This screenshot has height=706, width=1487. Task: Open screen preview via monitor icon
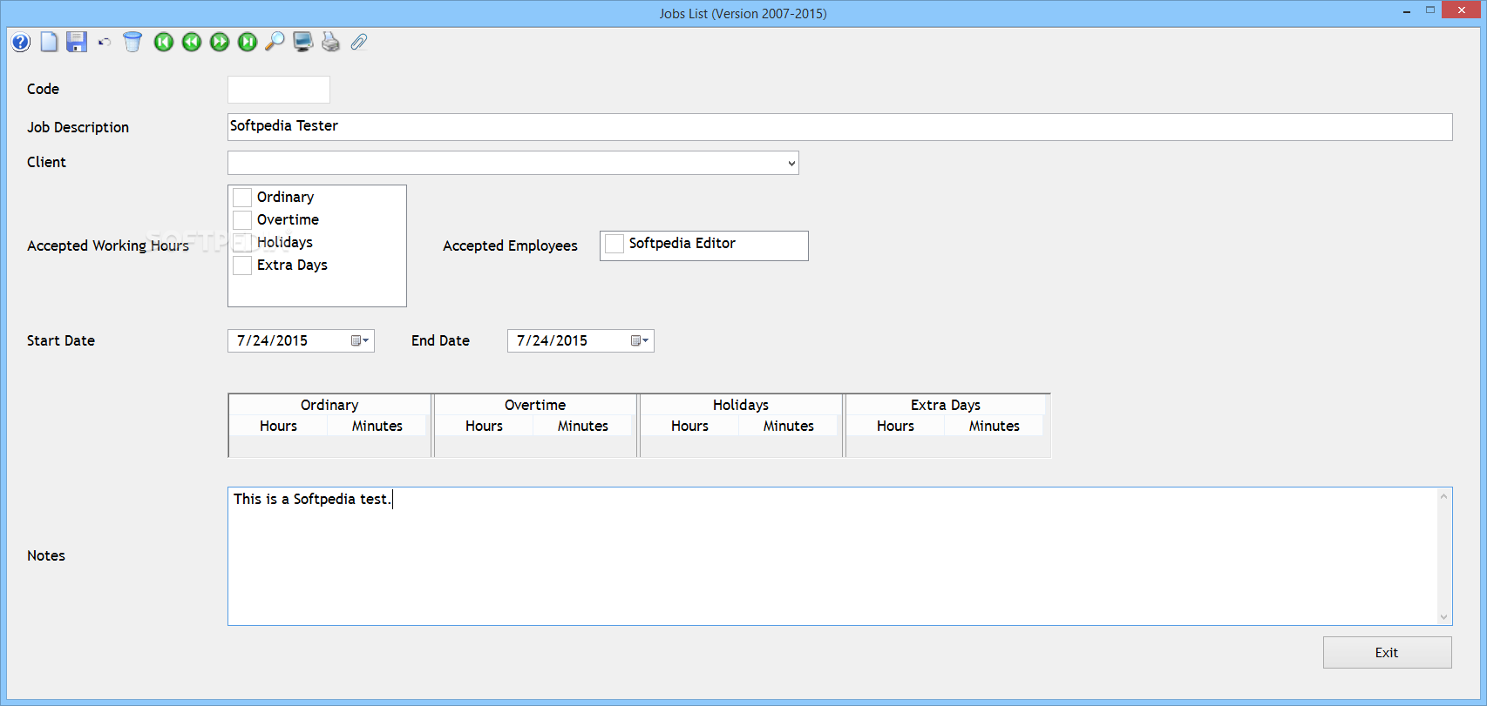click(302, 42)
